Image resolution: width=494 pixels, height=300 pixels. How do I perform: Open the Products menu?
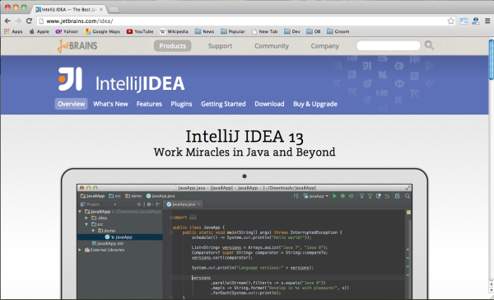tap(172, 45)
